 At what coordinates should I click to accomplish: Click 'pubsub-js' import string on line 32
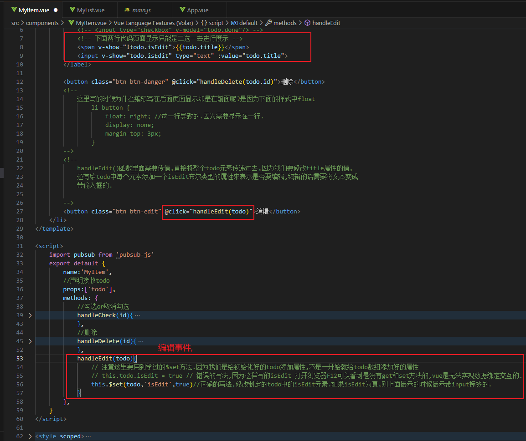click(135, 254)
